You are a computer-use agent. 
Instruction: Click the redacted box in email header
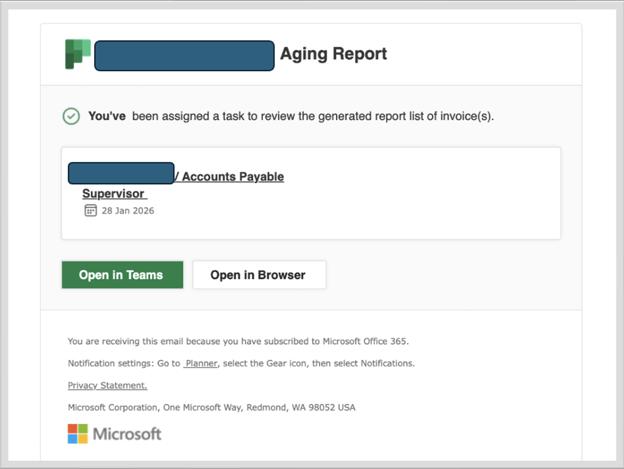click(184, 56)
